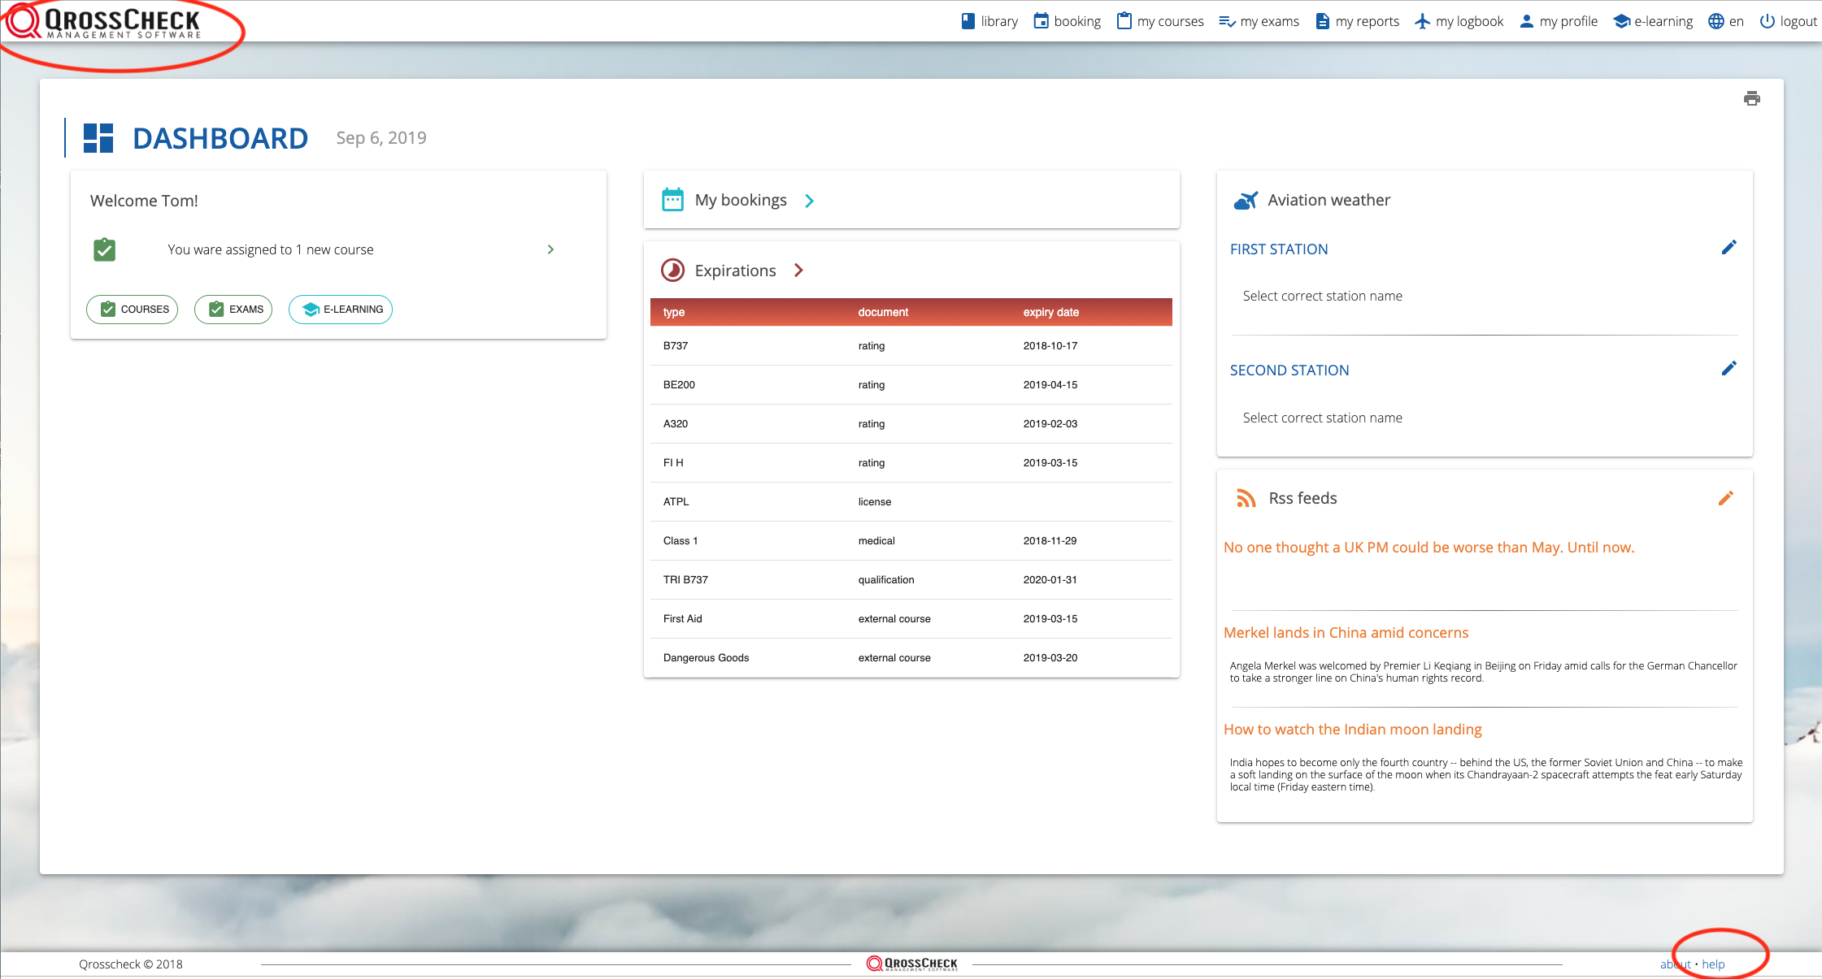Click the My bookings calendar icon
1822x979 pixels.
pos(673,200)
